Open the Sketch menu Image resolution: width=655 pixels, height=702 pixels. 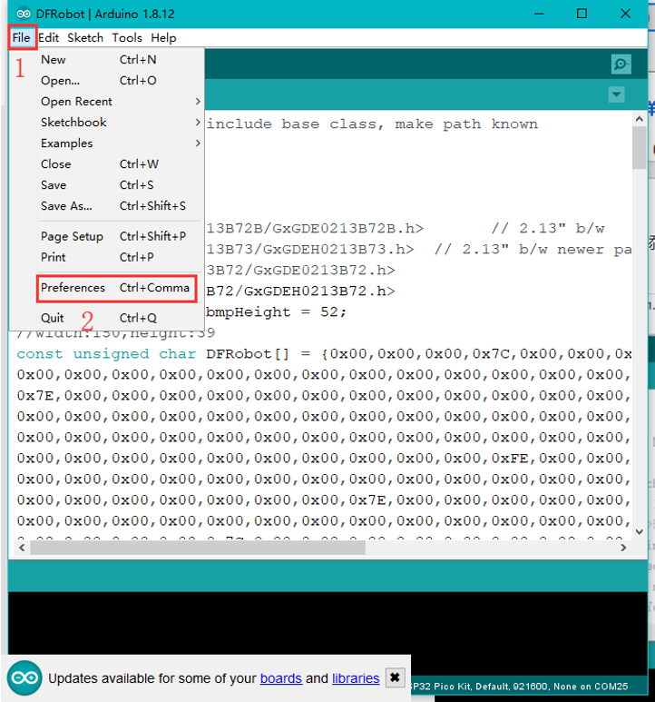[85, 38]
